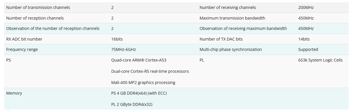The height and width of the screenshot is (111, 353).
Task: Click the 'RX ADC bit number' label
Action: 24,39
